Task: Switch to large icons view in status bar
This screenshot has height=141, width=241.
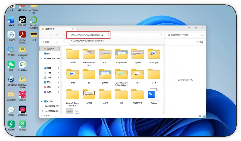Action: (204, 116)
